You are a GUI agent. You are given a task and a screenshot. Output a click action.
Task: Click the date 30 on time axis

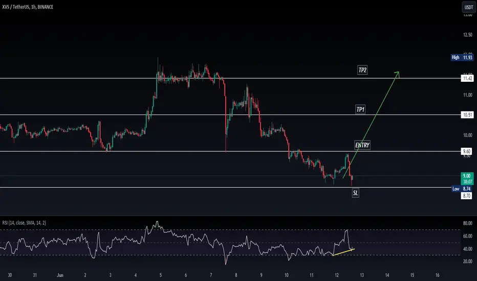(10, 275)
